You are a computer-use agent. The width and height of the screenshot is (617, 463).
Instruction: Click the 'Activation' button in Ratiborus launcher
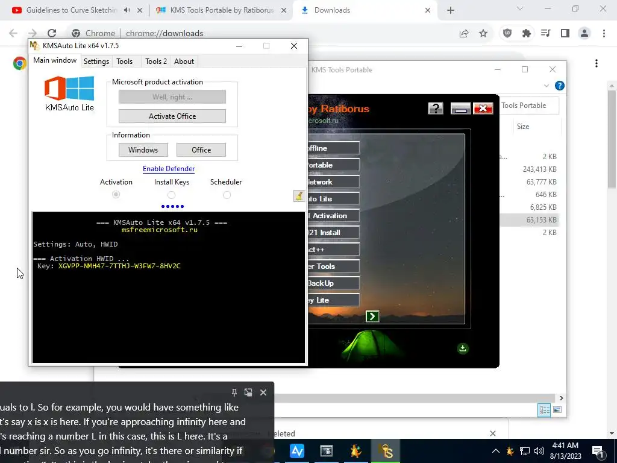coord(334,216)
